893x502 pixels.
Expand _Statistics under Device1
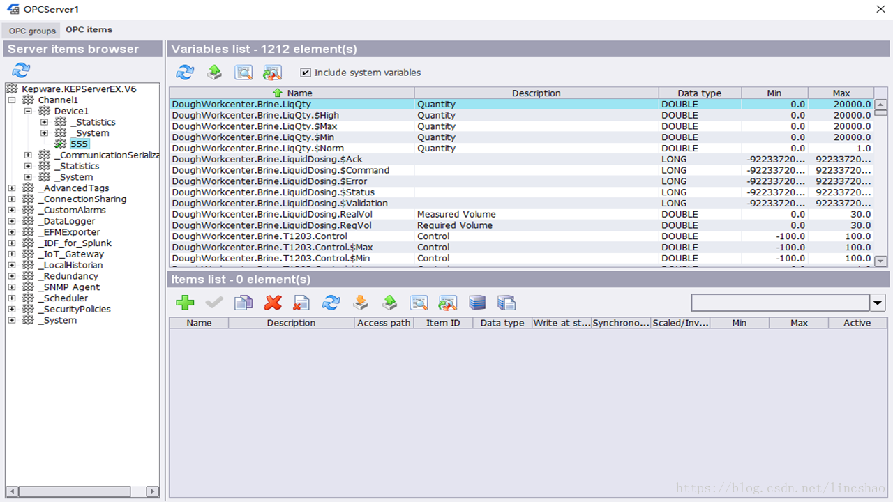pos(45,122)
